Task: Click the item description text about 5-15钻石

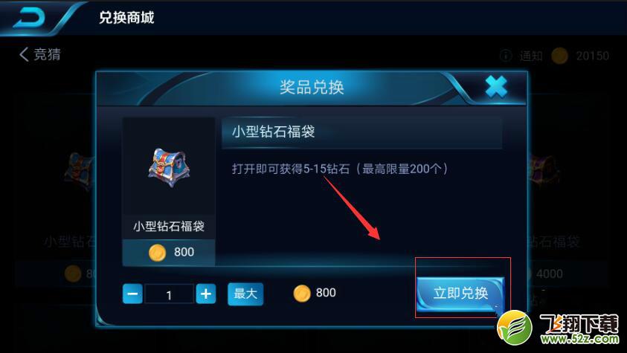Action: (x=340, y=169)
